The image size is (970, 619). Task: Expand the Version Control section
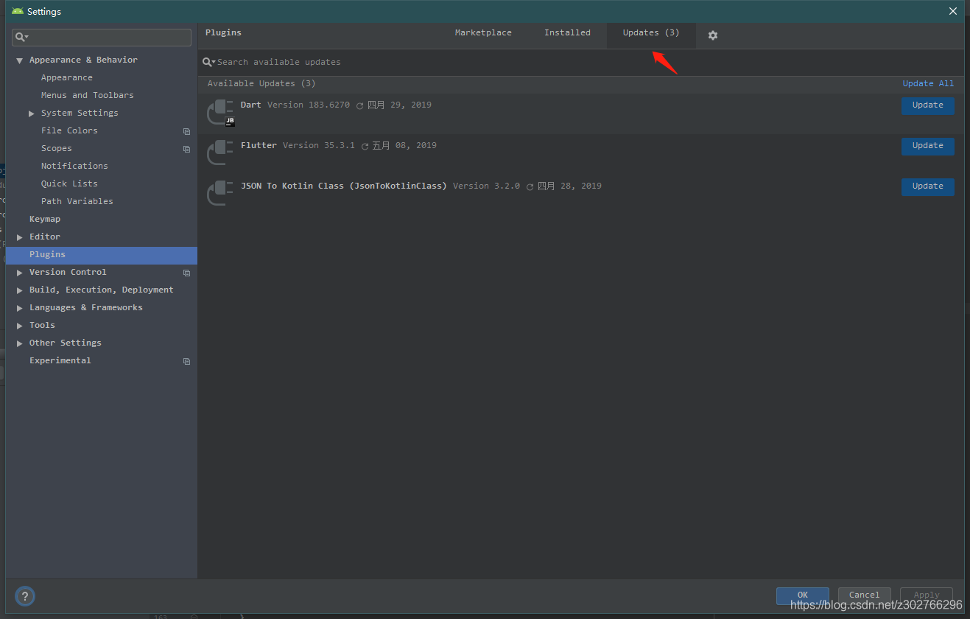click(20, 273)
